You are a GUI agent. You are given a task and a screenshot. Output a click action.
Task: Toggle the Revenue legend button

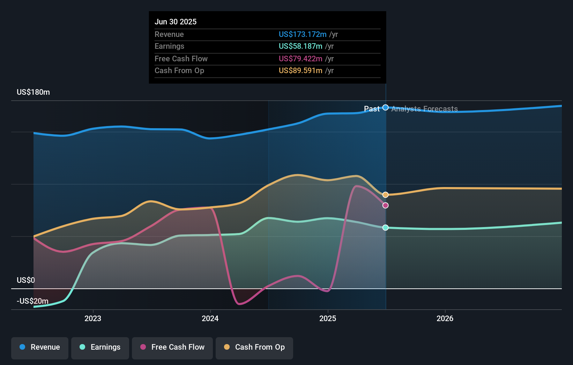(40, 348)
